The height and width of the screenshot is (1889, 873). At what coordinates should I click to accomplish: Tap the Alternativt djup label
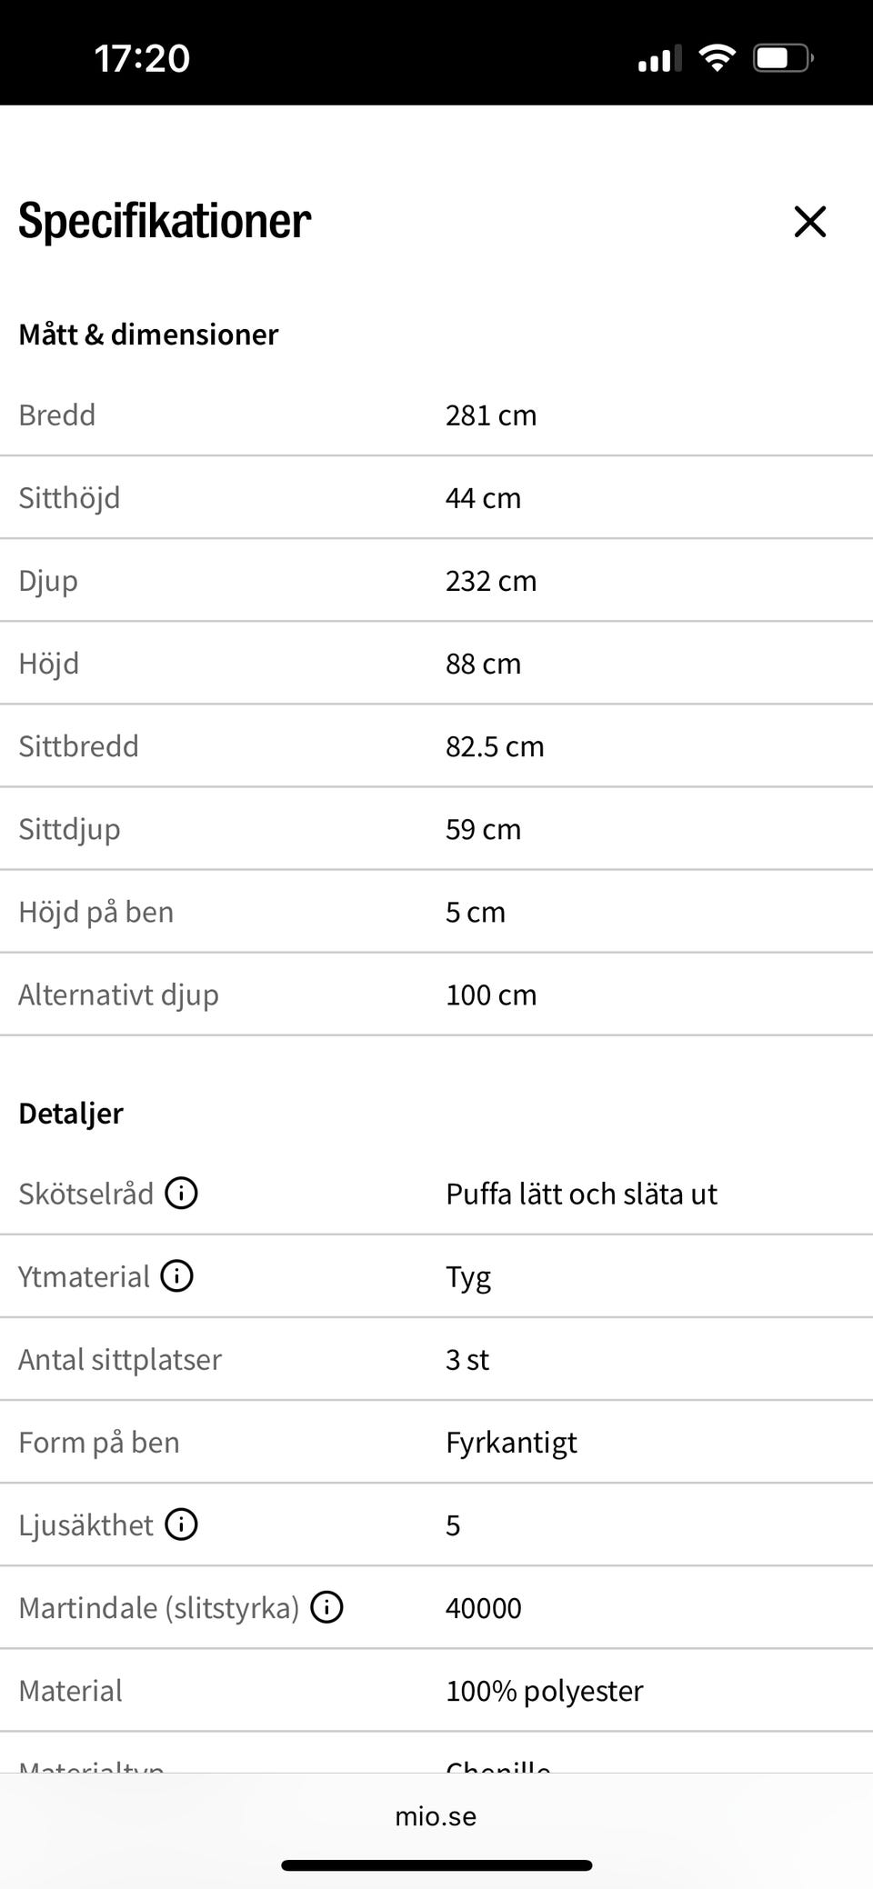[x=118, y=994]
